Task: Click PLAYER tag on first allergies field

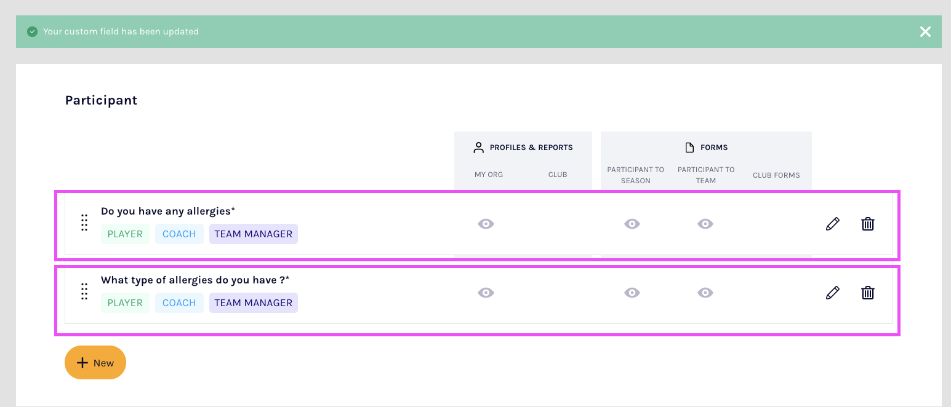Action: pyautogui.click(x=125, y=234)
